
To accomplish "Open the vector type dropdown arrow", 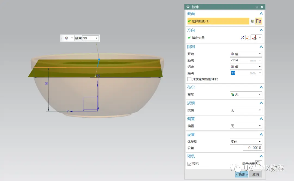I will click(x=260, y=38).
